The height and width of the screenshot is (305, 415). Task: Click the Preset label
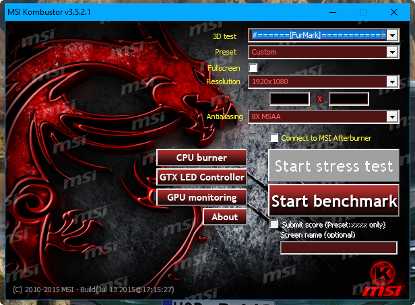pos(226,52)
